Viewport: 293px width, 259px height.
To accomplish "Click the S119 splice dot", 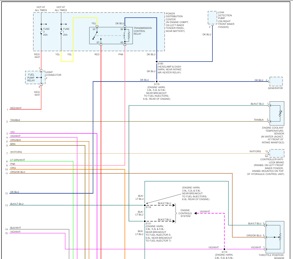I will [224, 249].
